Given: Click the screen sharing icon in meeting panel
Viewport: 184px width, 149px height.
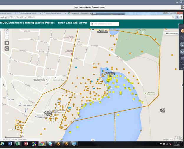Looking at the screenshot, I should click(x=183, y=45).
